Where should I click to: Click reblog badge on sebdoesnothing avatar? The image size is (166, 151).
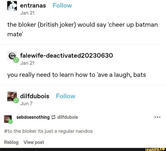[x=11, y=122]
